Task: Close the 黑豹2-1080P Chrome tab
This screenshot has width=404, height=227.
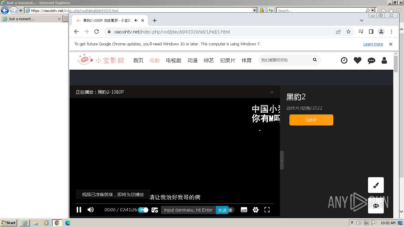Action: (x=143, y=20)
